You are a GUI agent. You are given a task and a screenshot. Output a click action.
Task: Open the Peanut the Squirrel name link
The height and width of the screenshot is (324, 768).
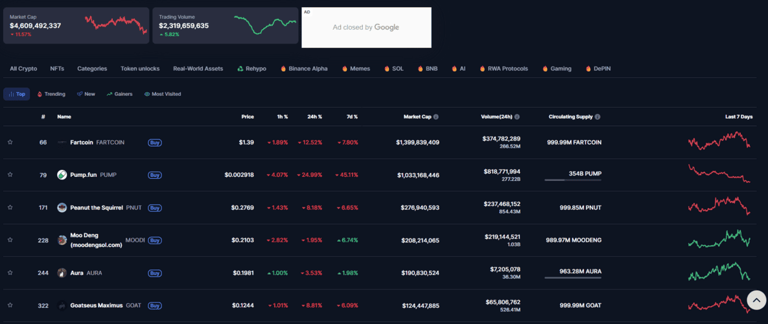tap(97, 207)
